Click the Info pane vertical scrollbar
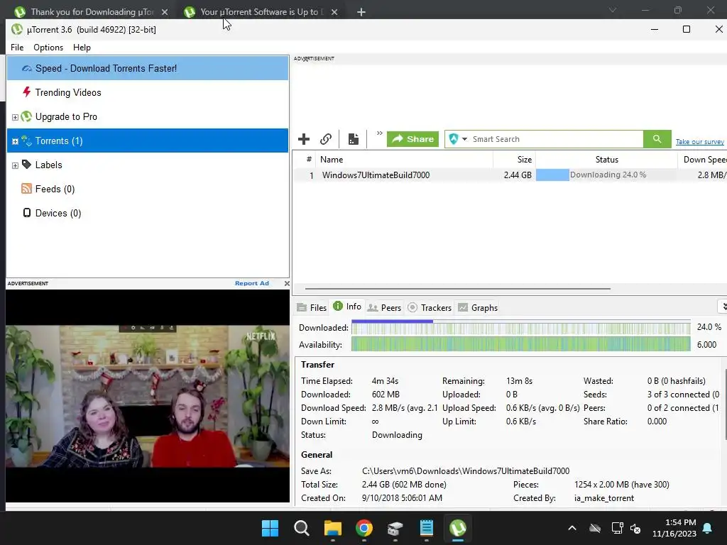Image resolution: width=727 pixels, height=545 pixels. click(x=725, y=404)
